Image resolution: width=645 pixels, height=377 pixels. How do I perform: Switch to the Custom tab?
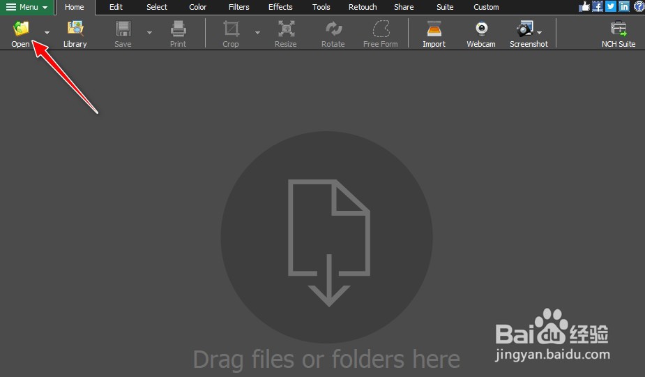[x=486, y=7]
